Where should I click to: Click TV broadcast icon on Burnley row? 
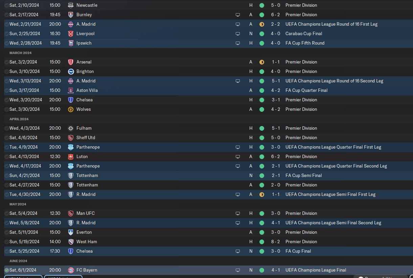pyautogui.click(x=238, y=15)
